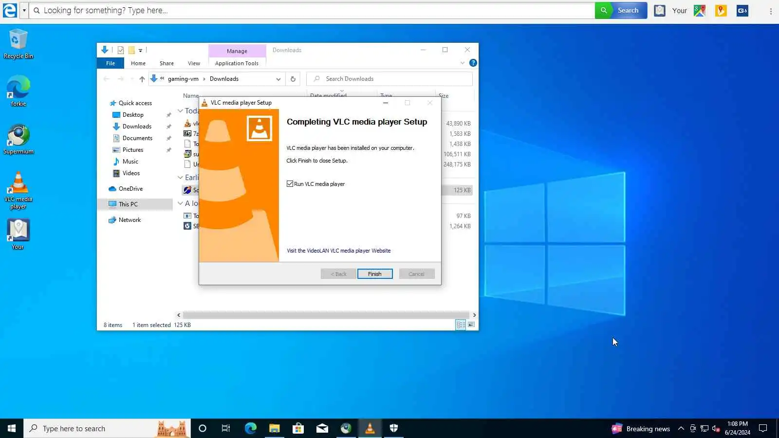Viewport: 779px width, 438px height.
Task: Select Network in navigation pane
Action: click(130, 220)
